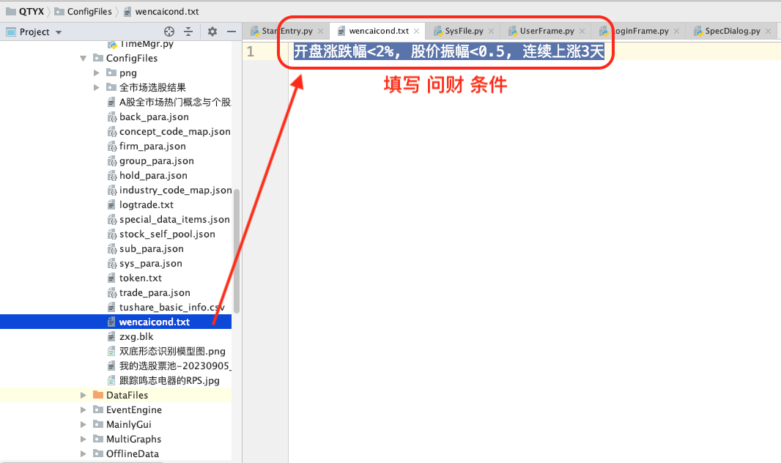The height and width of the screenshot is (463, 781).
Task: Click the DataFiles folder icon
Action: (98, 395)
